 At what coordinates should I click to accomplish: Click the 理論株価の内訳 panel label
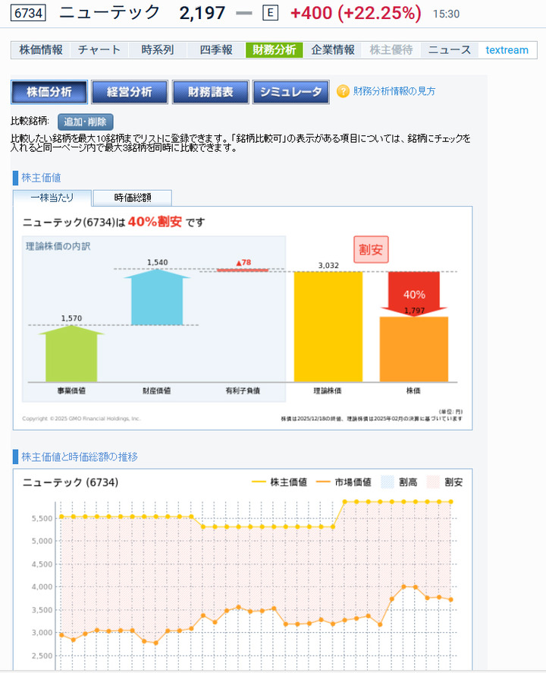click(58, 246)
